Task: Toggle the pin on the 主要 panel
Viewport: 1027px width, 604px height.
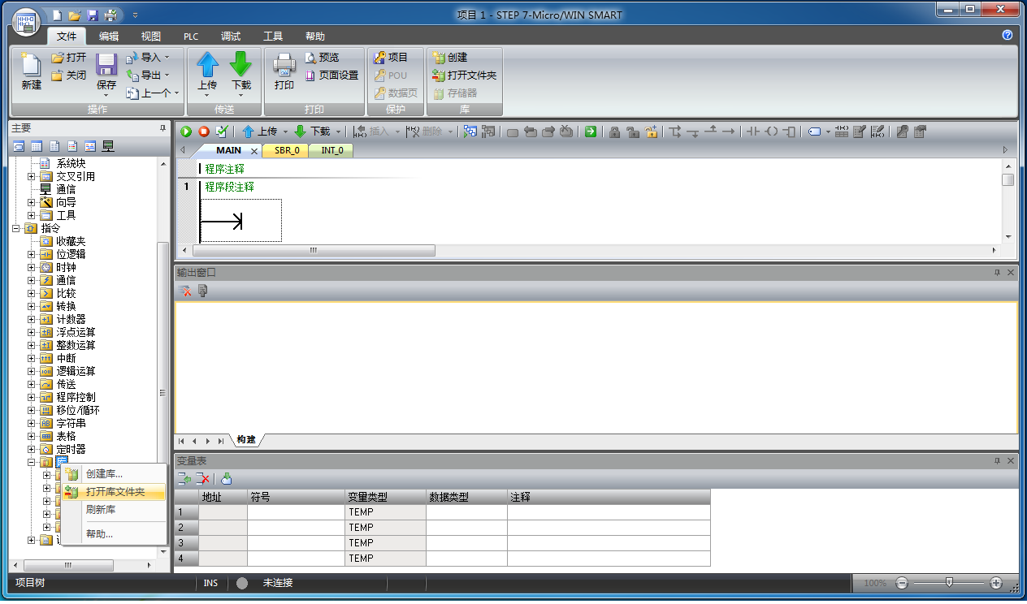Action: pyautogui.click(x=162, y=128)
